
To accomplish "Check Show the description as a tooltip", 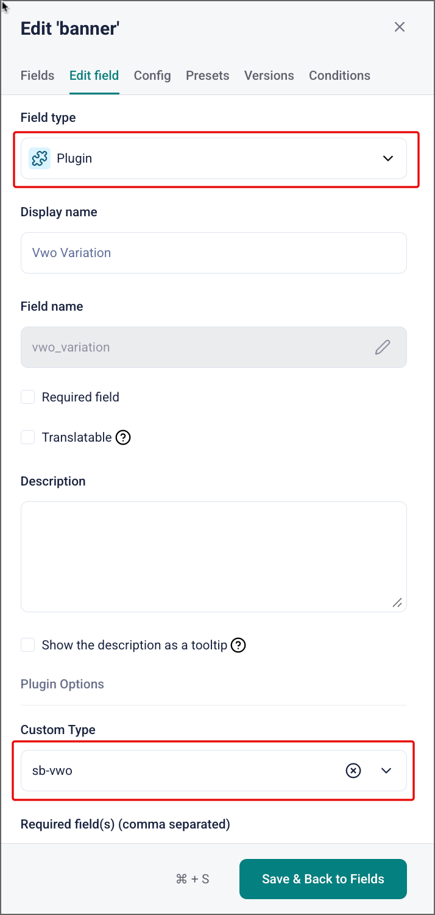I will [x=28, y=645].
